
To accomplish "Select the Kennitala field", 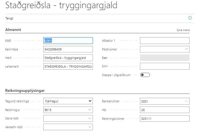I will [68, 49].
